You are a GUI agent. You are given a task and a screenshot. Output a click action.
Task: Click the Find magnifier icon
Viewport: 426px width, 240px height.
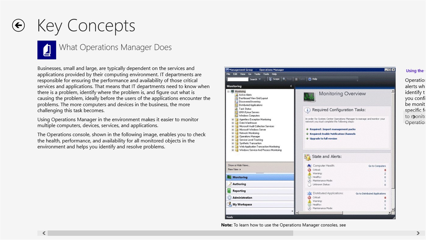(284, 79)
